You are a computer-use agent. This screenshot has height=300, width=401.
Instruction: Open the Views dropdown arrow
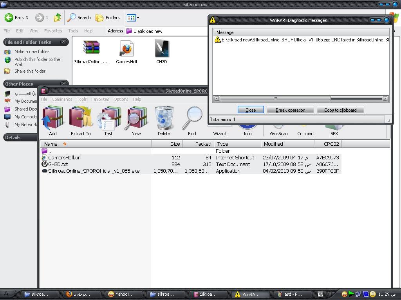pyautogui.click(x=138, y=18)
